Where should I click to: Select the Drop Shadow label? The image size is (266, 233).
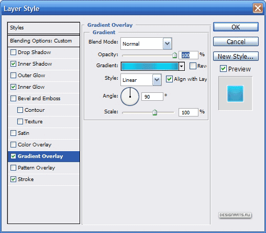coord(35,52)
